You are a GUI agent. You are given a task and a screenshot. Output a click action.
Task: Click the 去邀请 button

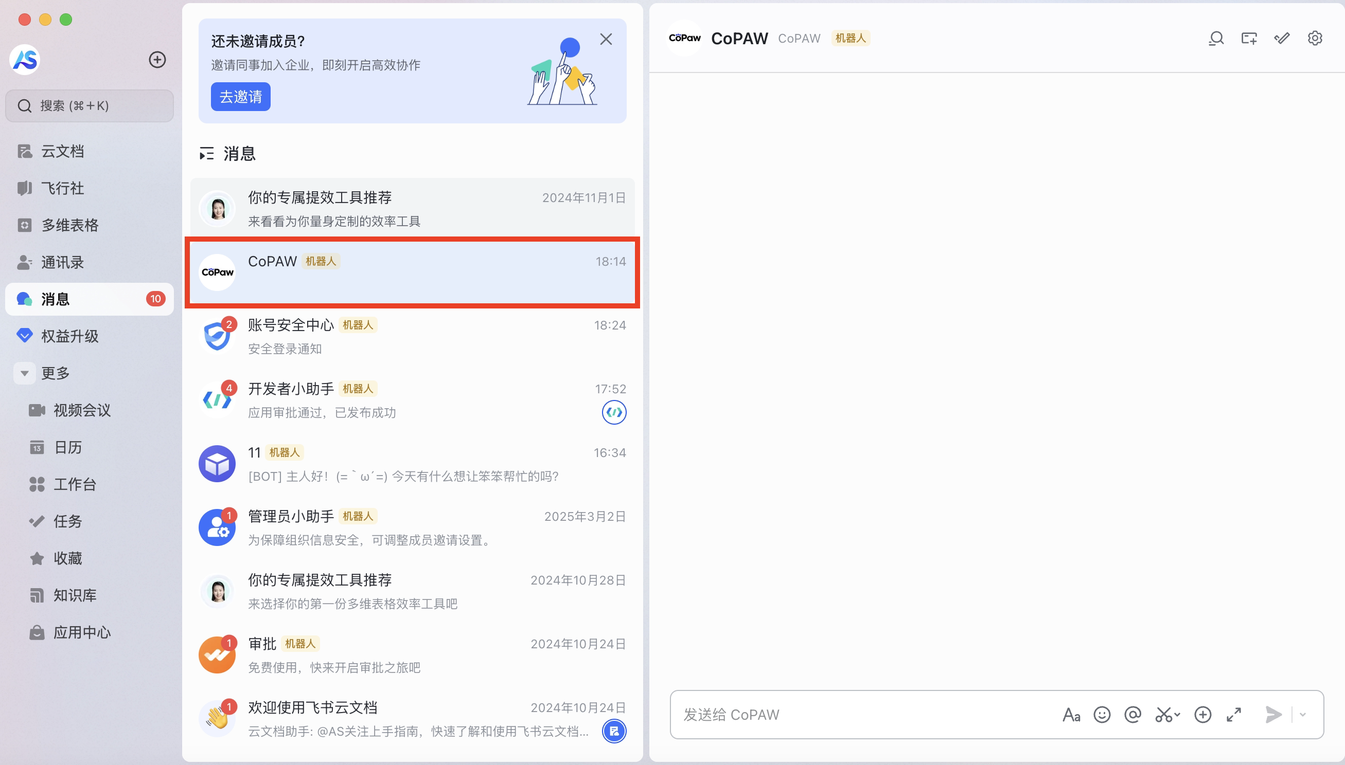240,97
